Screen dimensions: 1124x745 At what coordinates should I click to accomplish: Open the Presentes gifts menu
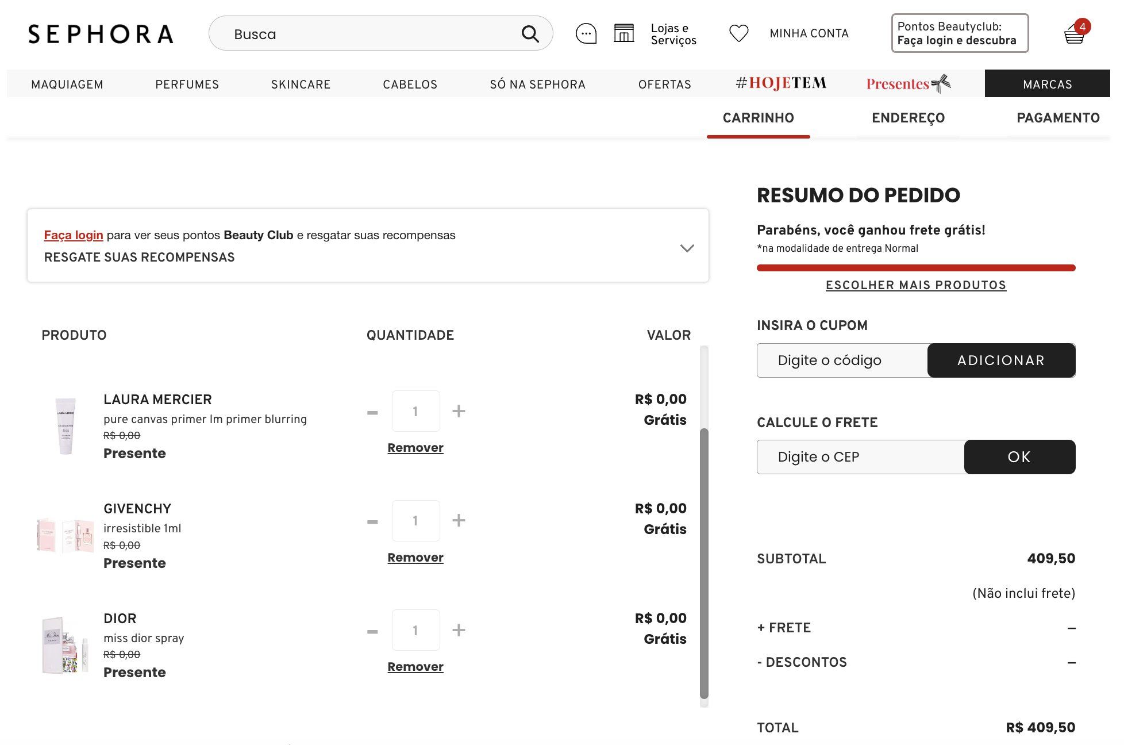pyautogui.click(x=909, y=83)
